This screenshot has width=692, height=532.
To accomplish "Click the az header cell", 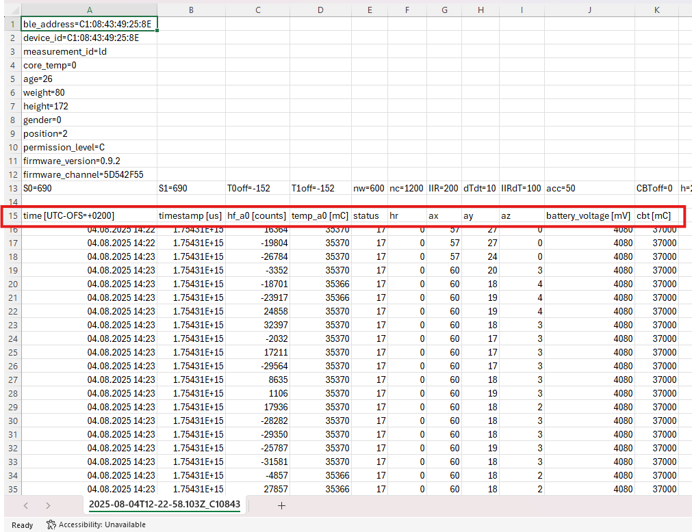I will 522,215.
